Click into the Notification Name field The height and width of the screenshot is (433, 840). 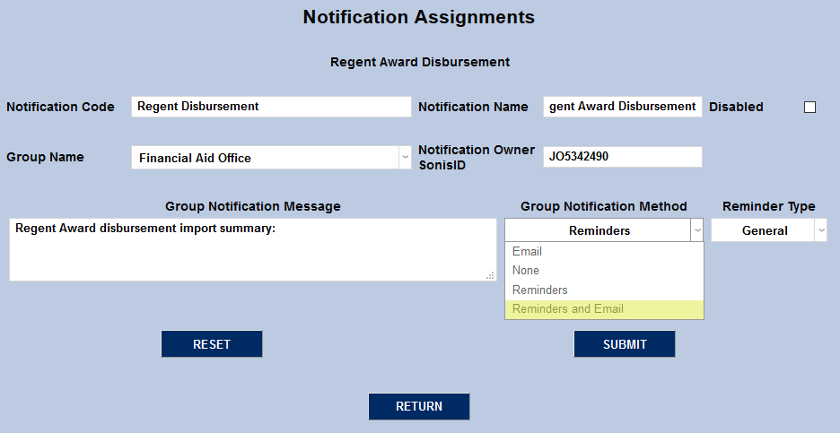(623, 107)
